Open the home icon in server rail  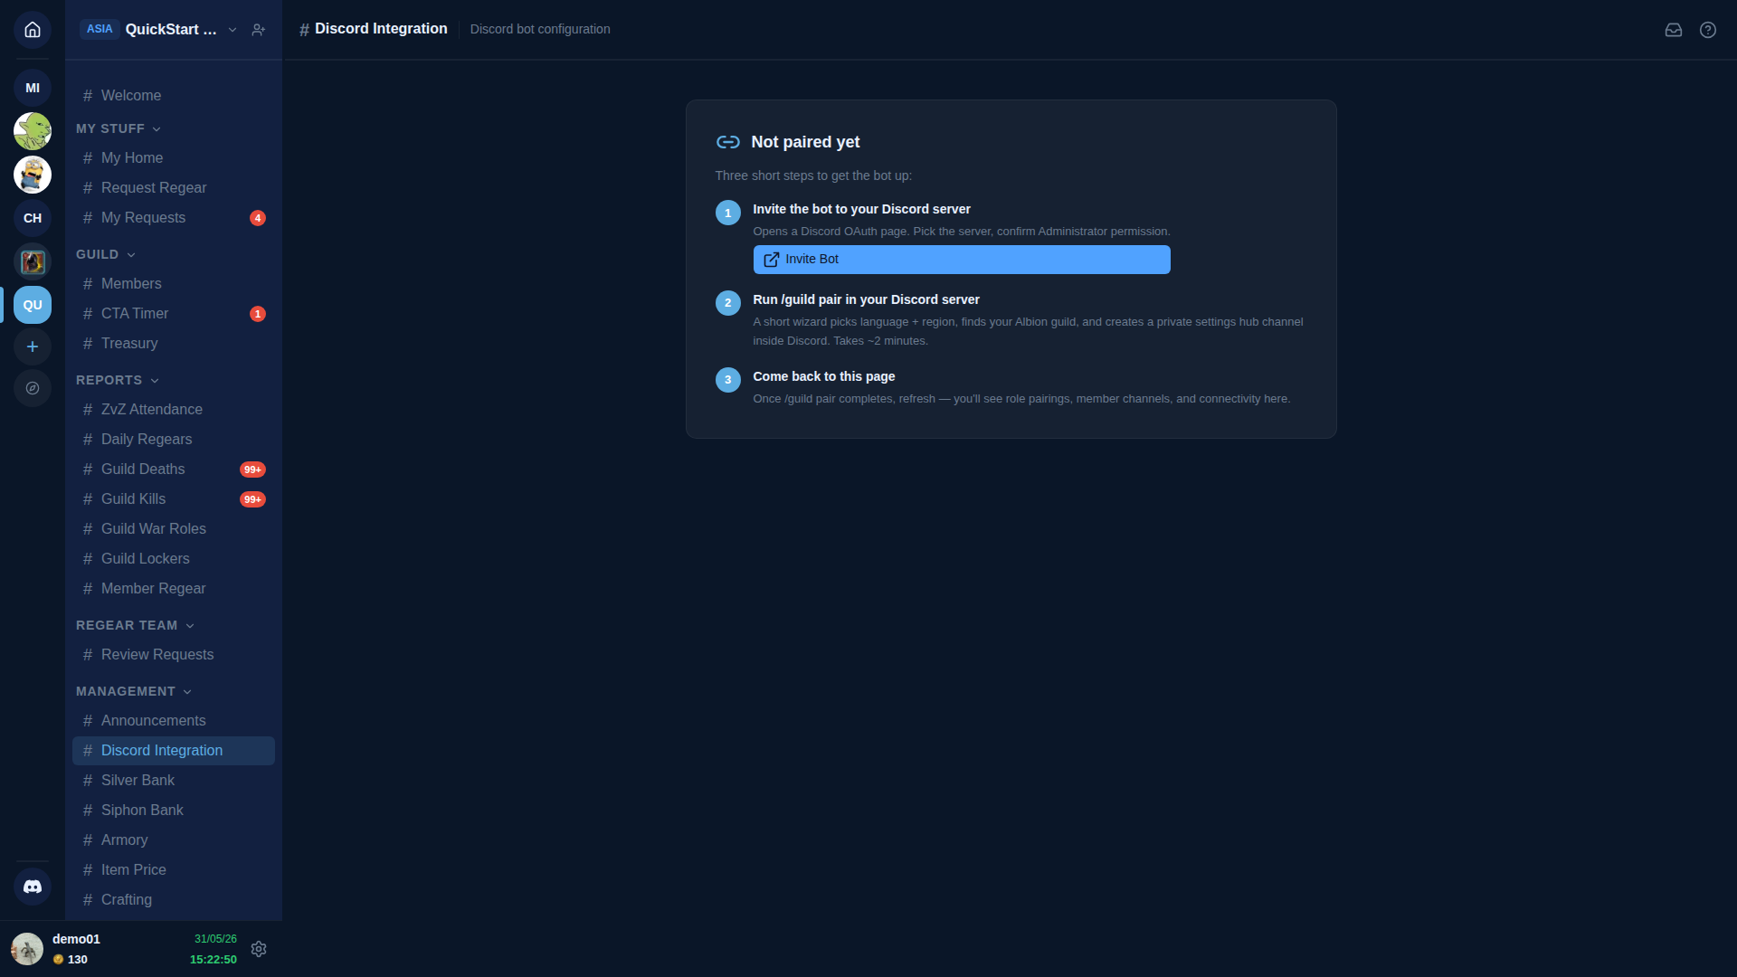[33, 30]
